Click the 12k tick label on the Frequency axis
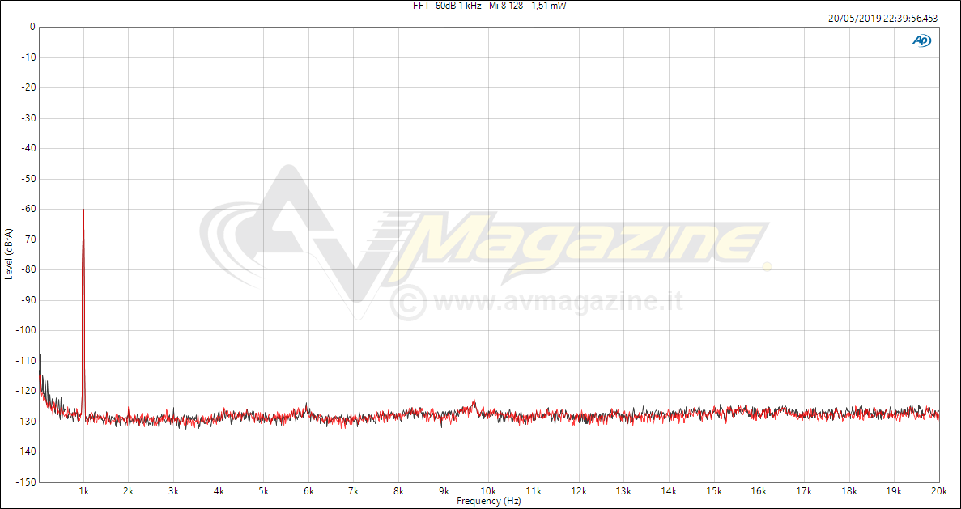The image size is (961, 509). pos(579,491)
